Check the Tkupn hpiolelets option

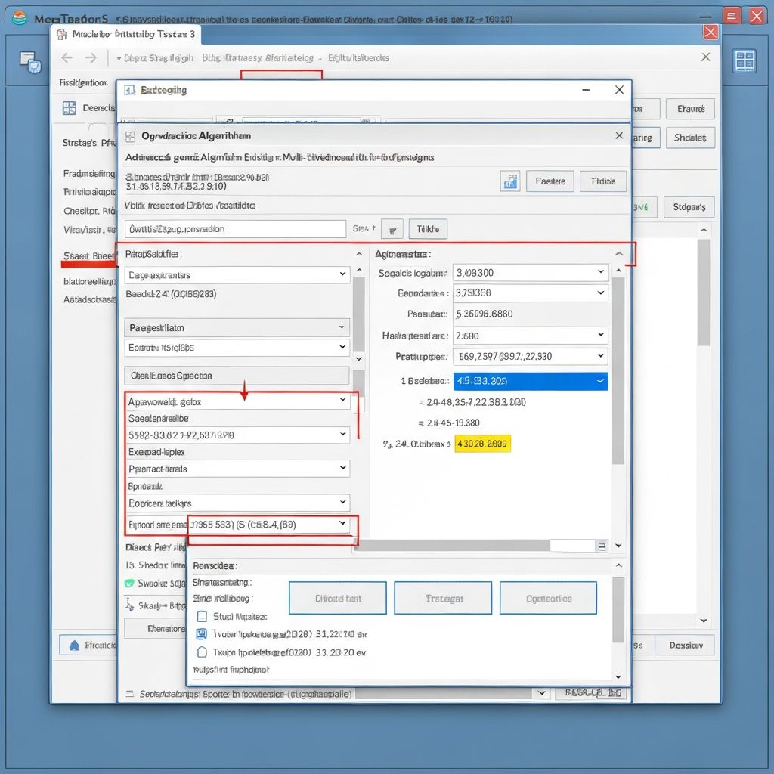(201, 652)
